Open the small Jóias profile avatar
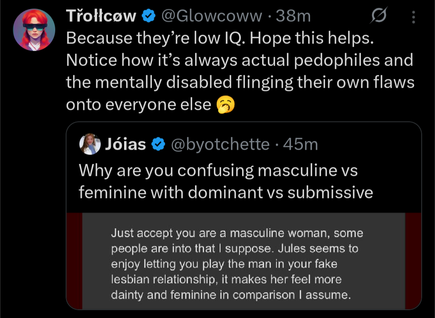435x318 pixels. point(89,144)
